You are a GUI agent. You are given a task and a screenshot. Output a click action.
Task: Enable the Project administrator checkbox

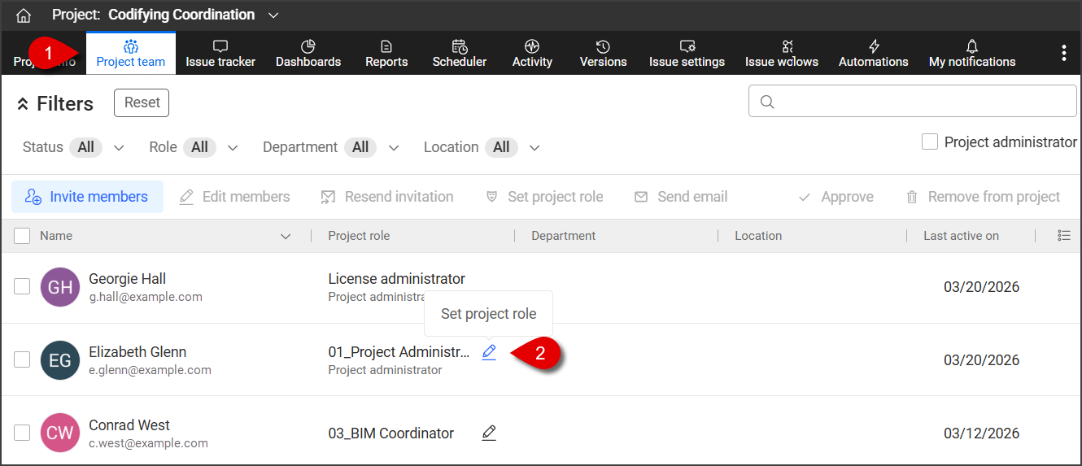click(x=930, y=142)
